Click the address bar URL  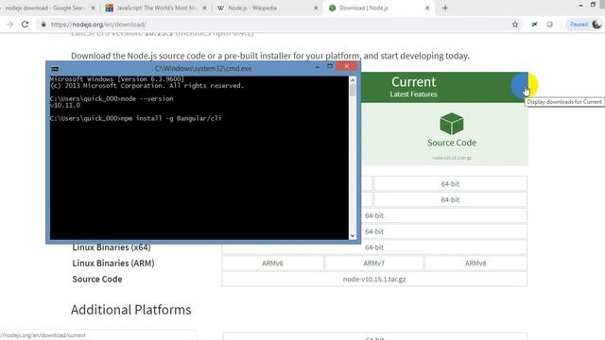coord(98,25)
